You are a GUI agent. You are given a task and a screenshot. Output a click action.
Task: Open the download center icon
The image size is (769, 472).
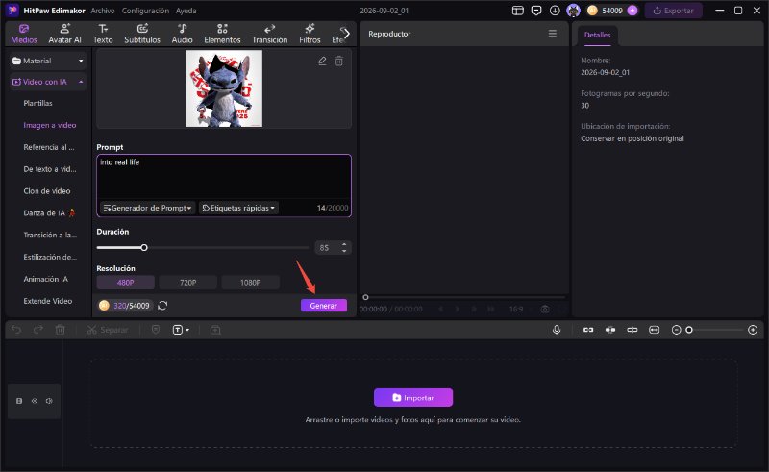tap(555, 11)
